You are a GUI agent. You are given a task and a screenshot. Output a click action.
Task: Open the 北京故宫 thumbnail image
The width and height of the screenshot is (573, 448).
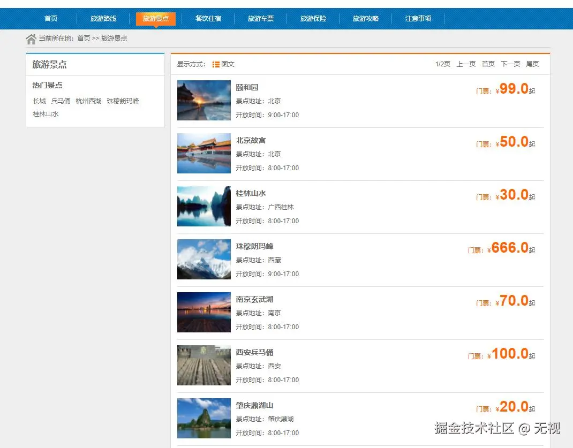(204, 154)
